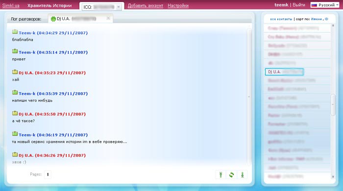
Task: Click the Добавить аккаунт link
Action: point(146,6)
